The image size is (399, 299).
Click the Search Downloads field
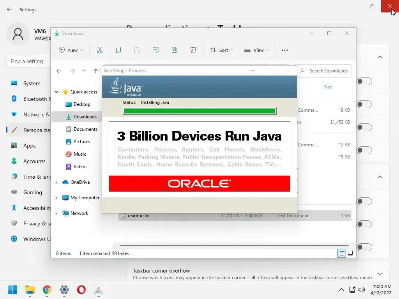click(x=322, y=71)
